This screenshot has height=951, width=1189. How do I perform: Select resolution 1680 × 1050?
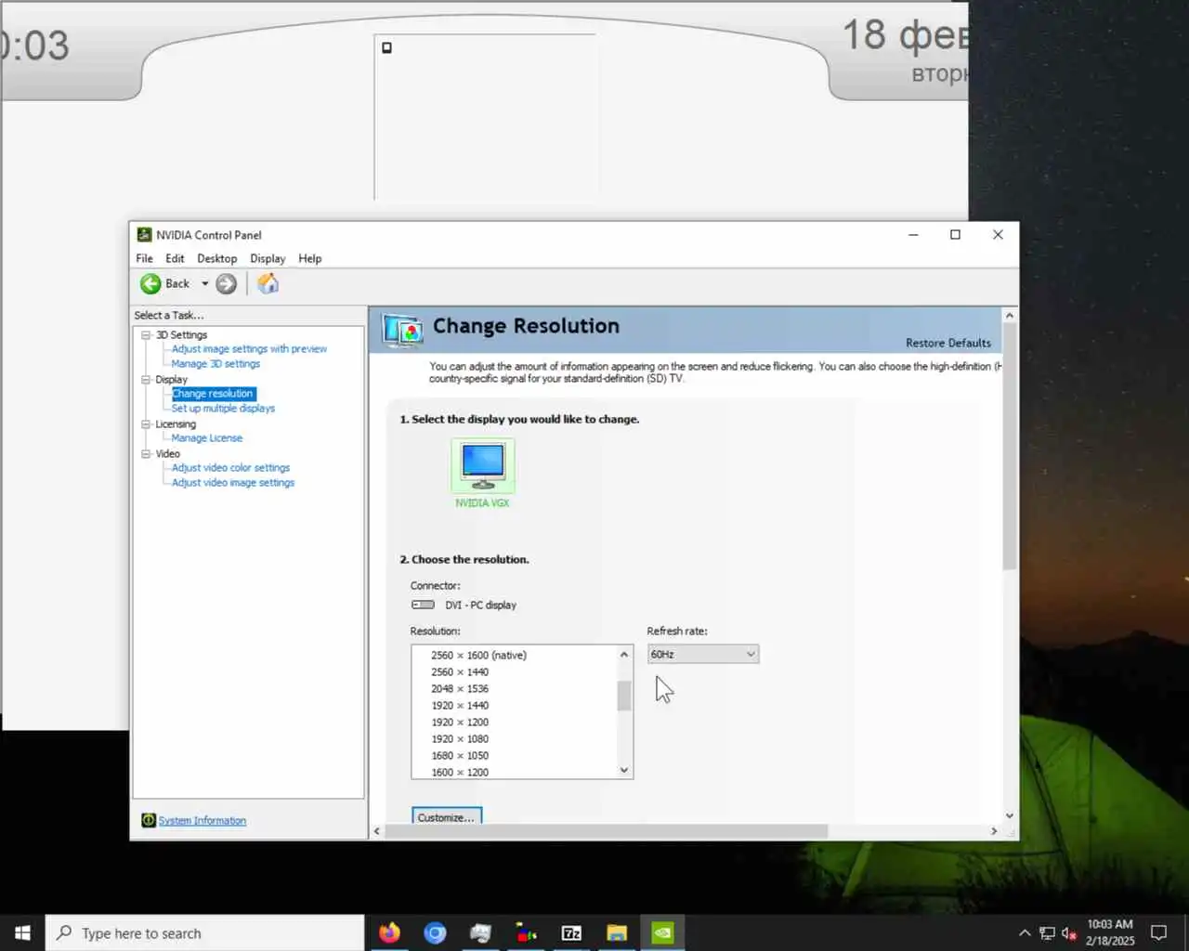click(x=460, y=755)
